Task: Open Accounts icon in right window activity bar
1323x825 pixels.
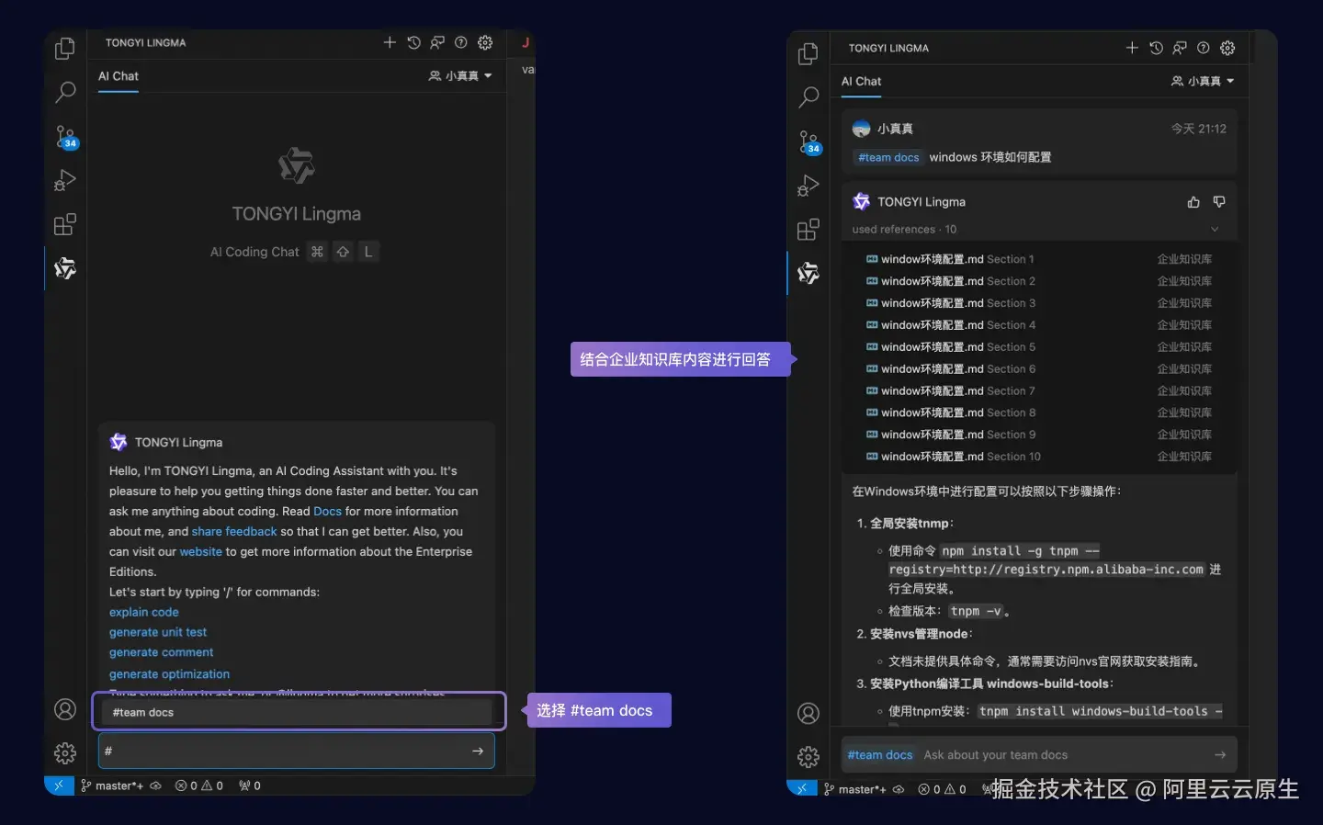Action: [x=808, y=713]
